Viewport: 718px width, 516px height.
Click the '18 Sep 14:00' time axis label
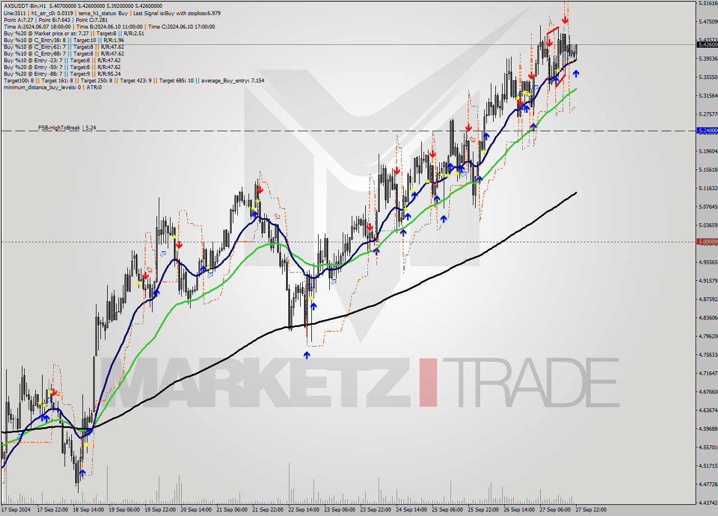click(88, 510)
